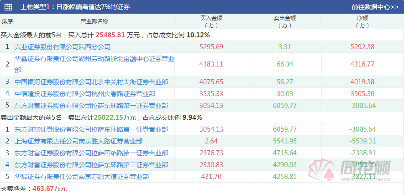Click buy amount 2.64
Viewport: 404px width, 194px height.
[x=211, y=141]
